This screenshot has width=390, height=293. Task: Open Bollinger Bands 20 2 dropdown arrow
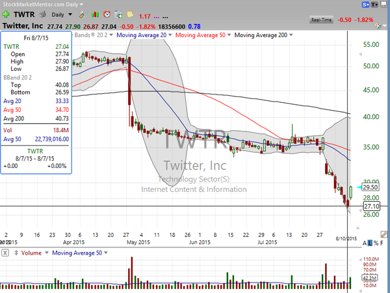tap(111, 35)
